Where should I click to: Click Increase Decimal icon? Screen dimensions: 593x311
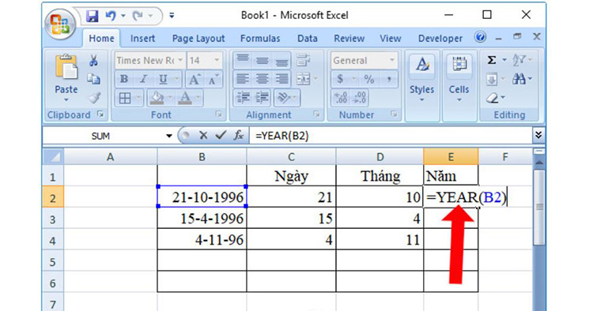click(341, 98)
